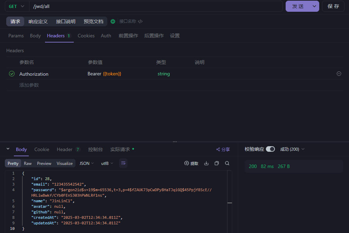
Task: Open the 前置操作 tab
Action: point(128,36)
